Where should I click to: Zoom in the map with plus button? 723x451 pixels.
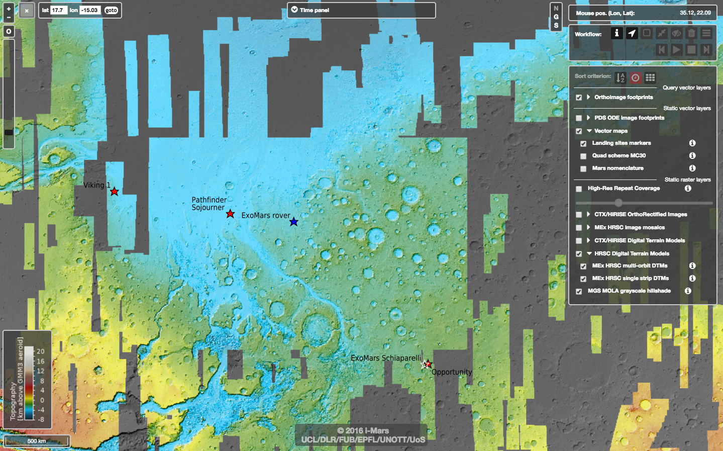pyautogui.click(x=9, y=9)
